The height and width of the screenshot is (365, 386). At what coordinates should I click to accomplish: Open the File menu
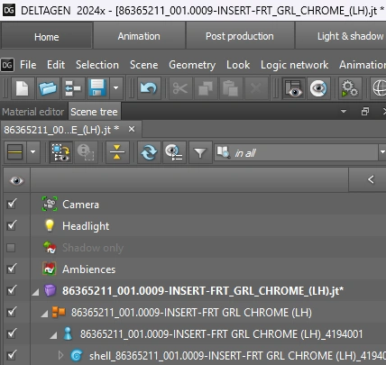click(28, 65)
